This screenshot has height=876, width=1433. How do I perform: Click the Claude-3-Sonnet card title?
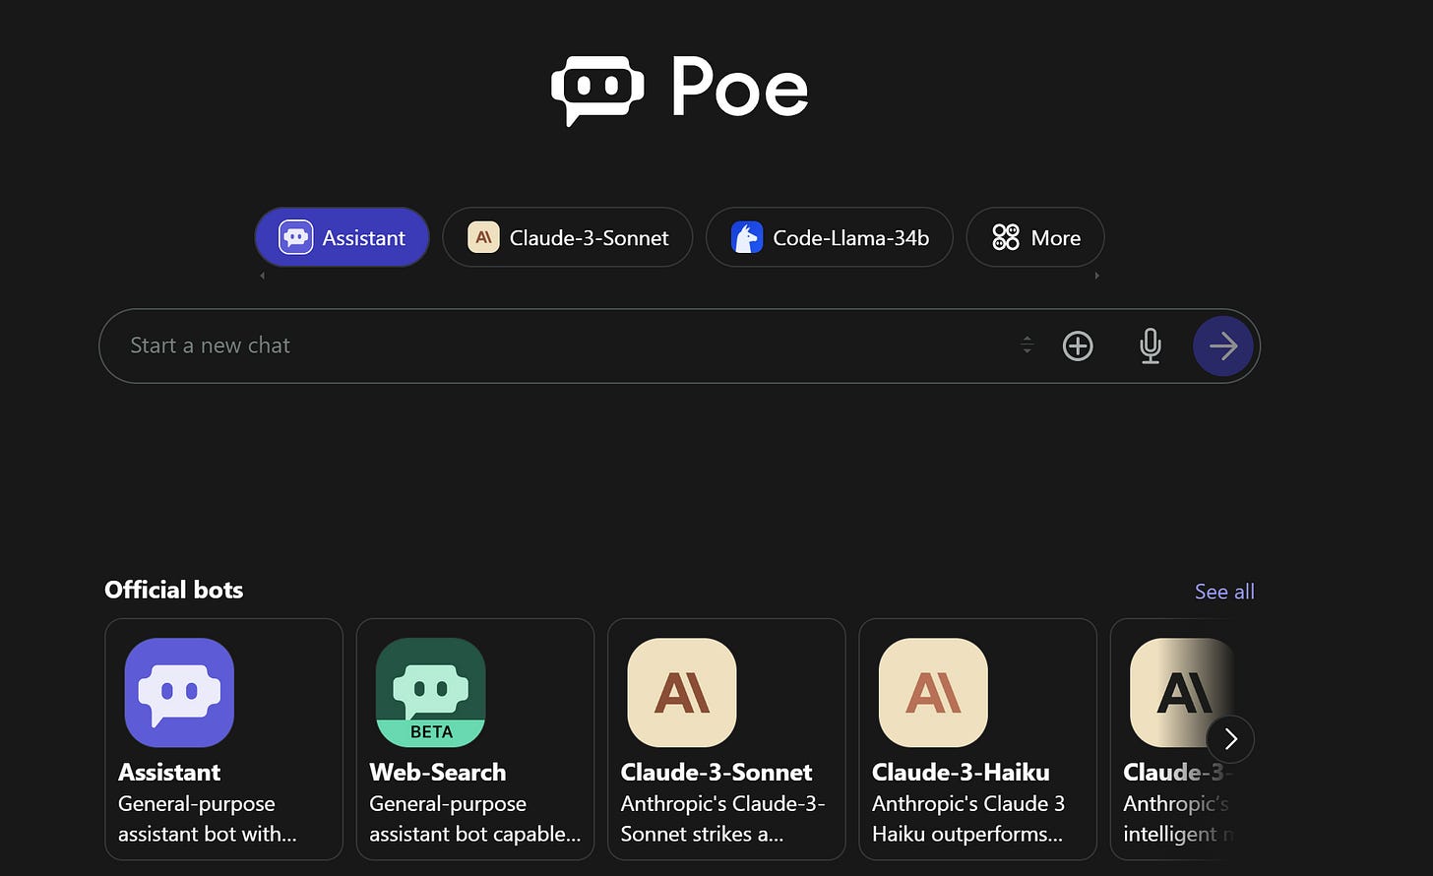point(716,773)
